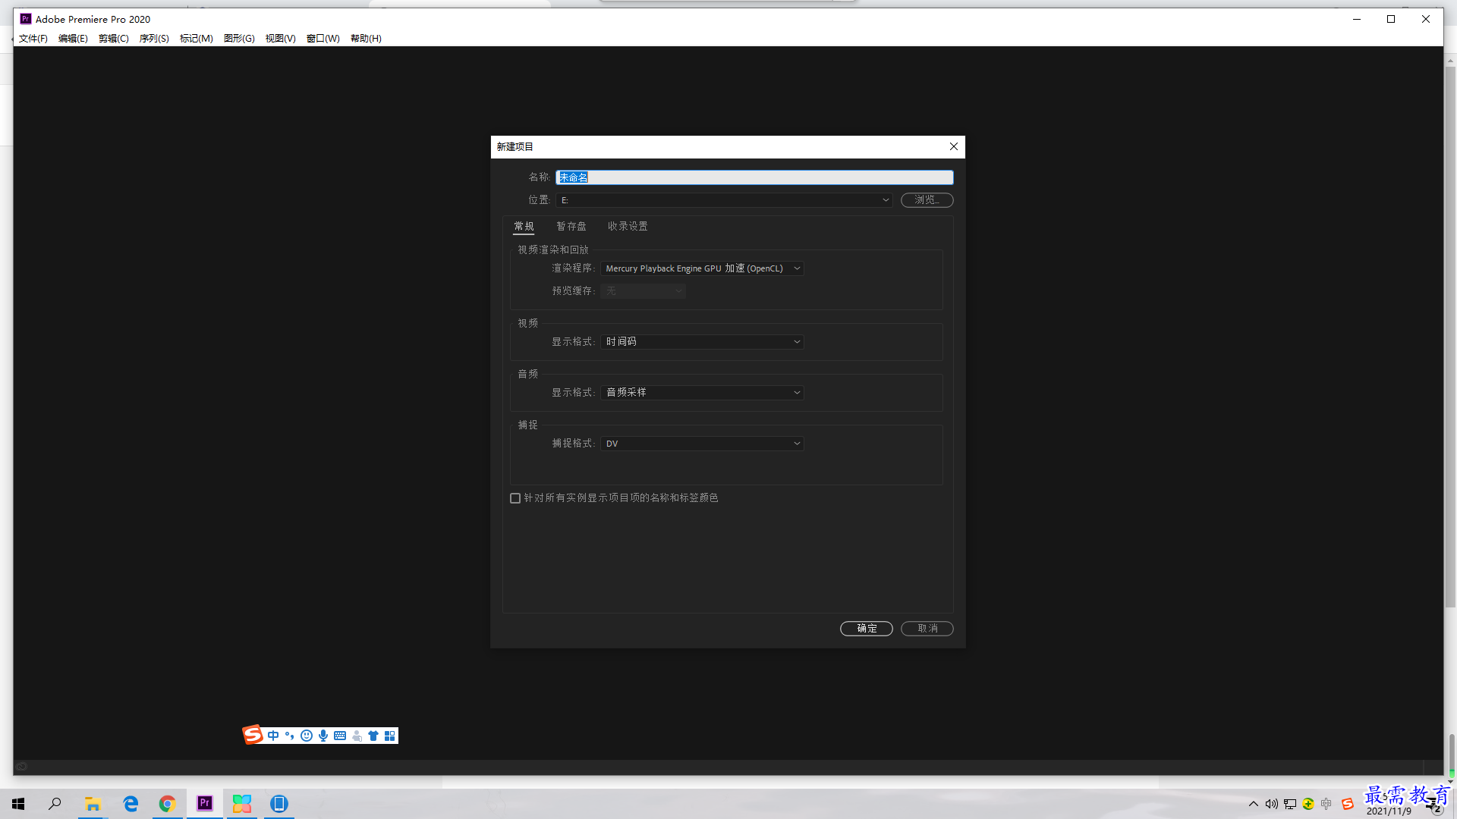Click the Premiere Pro logo in title bar
The width and height of the screenshot is (1457, 819).
tap(26, 19)
